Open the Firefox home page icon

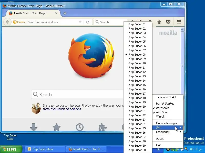coord(159,22)
